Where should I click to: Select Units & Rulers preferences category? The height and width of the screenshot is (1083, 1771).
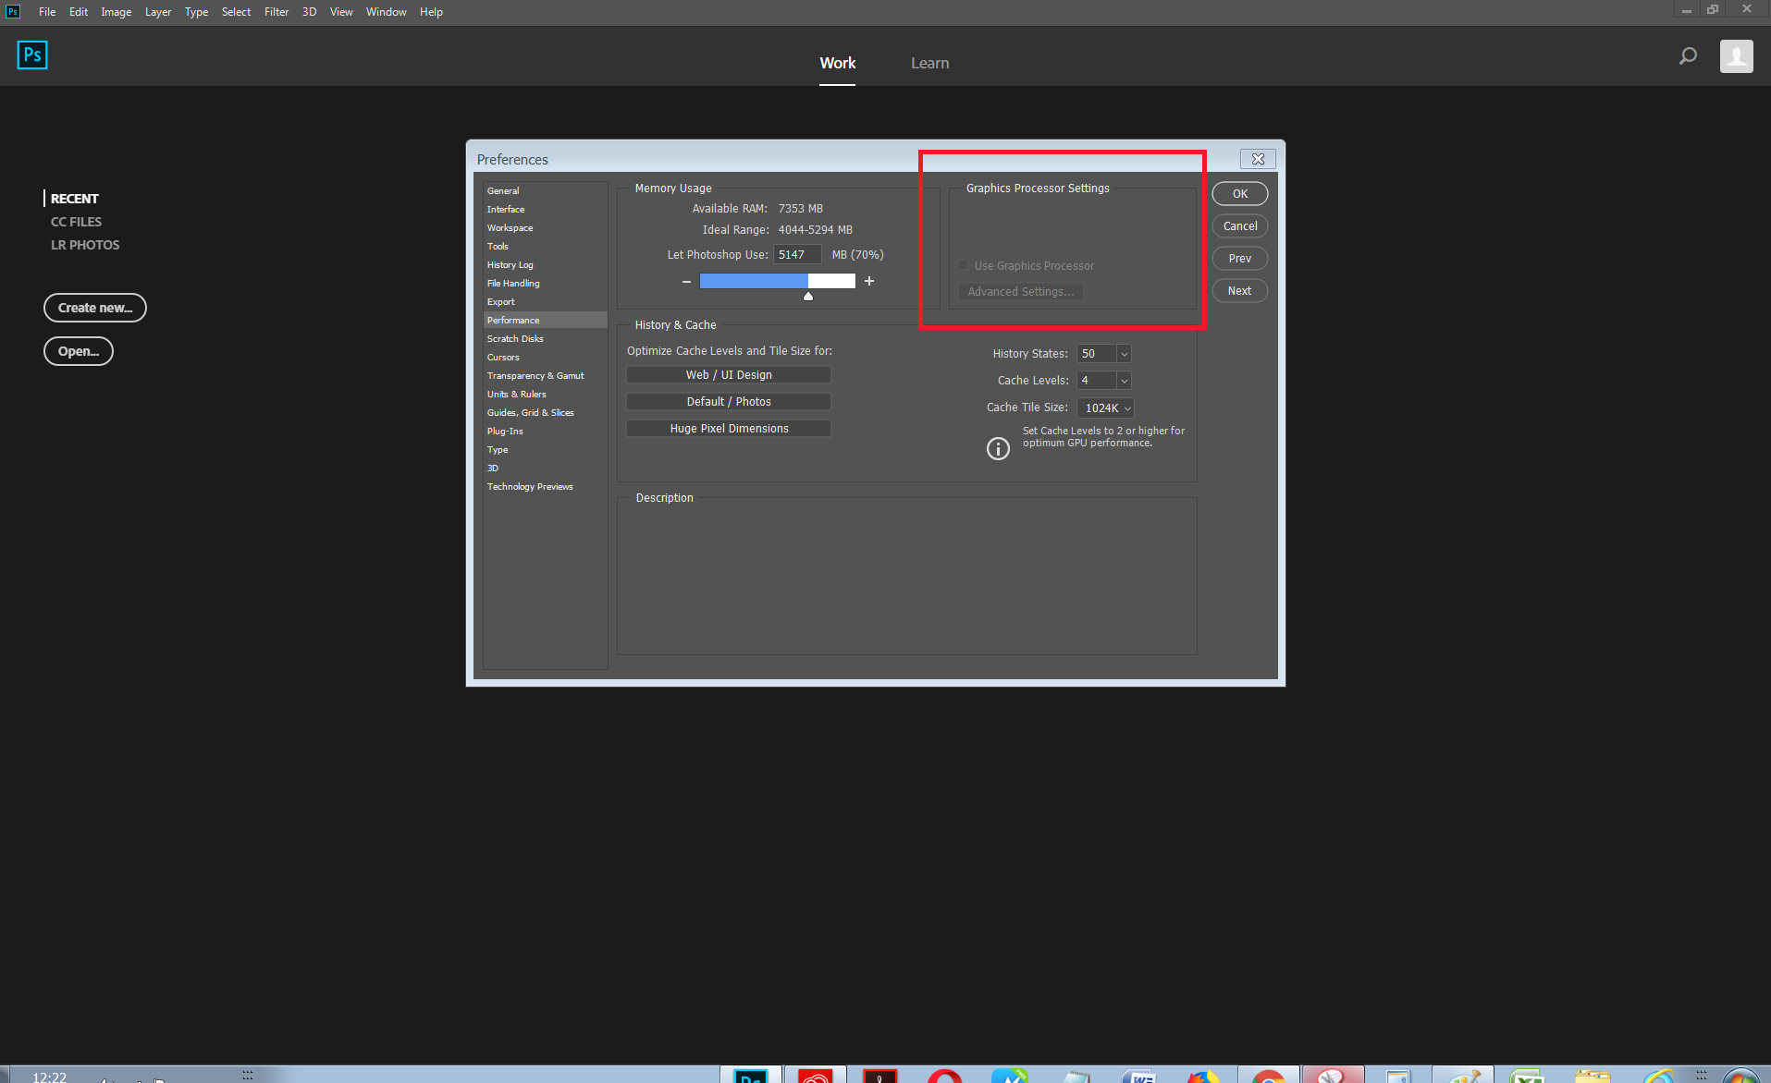pyautogui.click(x=546, y=395)
